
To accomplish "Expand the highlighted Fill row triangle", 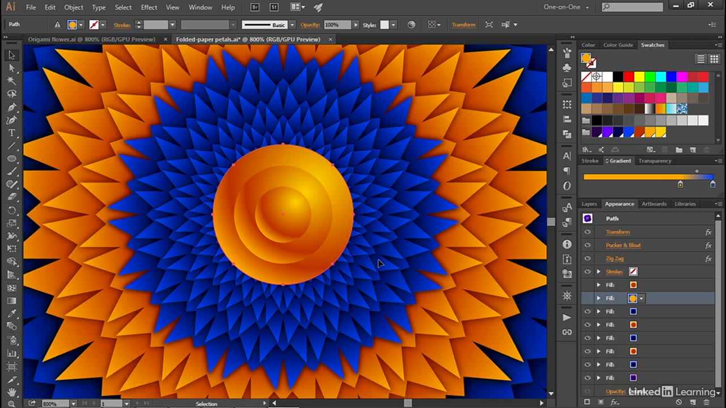I will (598, 298).
